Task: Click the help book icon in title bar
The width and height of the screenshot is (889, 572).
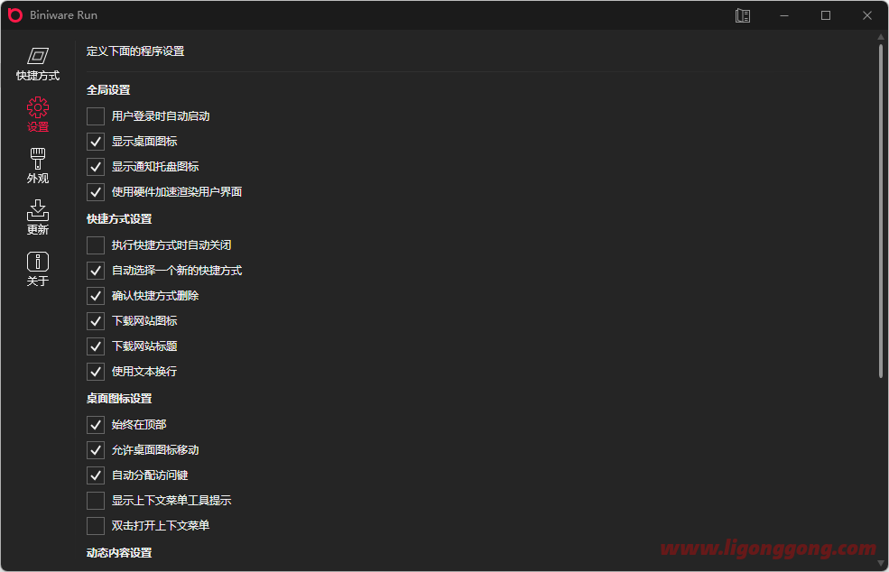Action: pyautogui.click(x=742, y=15)
